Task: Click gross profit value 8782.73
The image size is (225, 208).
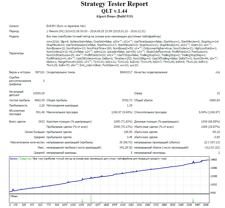Action: click(x=127, y=100)
